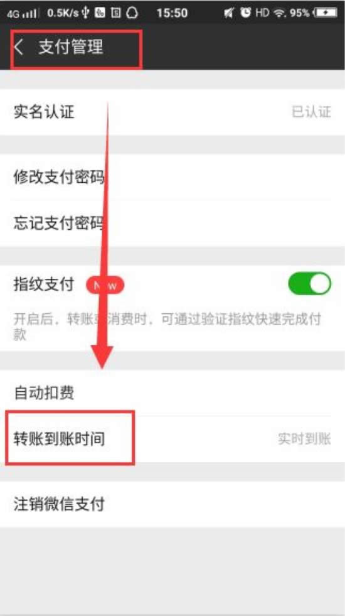Tap the 实时到账 value
This screenshot has height=616, width=345.
[x=305, y=439]
